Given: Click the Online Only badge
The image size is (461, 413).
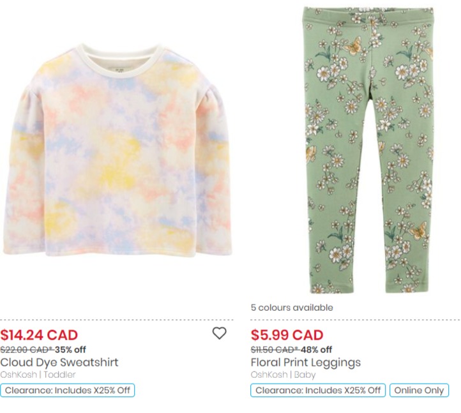Looking at the screenshot, I should tap(419, 391).
